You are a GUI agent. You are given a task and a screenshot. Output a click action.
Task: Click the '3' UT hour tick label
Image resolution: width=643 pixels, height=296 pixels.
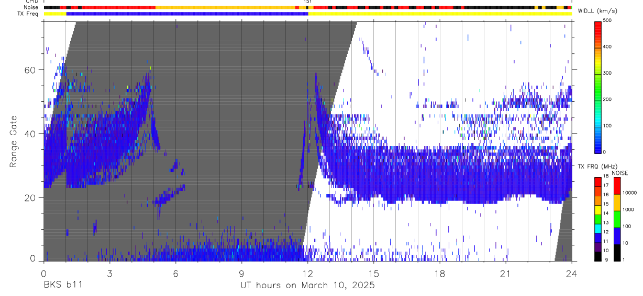pos(109,274)
